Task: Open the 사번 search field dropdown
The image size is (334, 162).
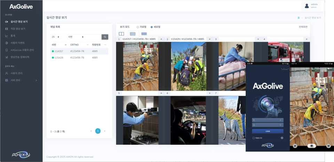Action: point(75,37)
